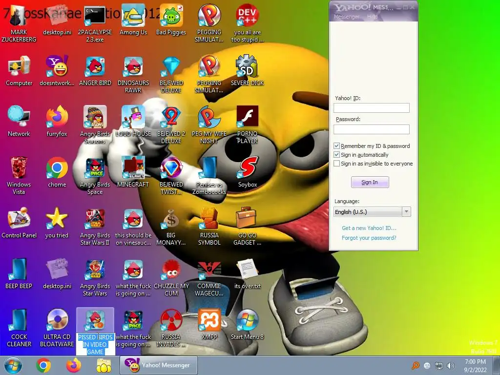This screenshot has width=500, height=375.
Task: Click the Sign In button
Action: 370,182
